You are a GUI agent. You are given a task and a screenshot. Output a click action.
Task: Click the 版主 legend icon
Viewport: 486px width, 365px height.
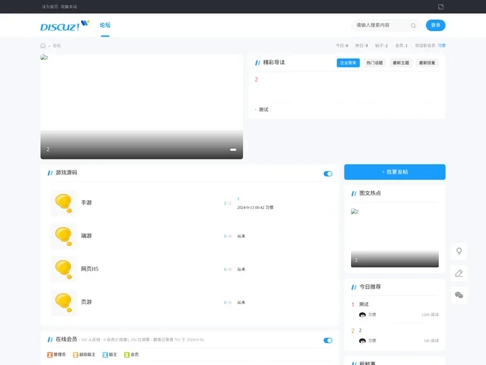pyautogui.click(x=105, y=354)
